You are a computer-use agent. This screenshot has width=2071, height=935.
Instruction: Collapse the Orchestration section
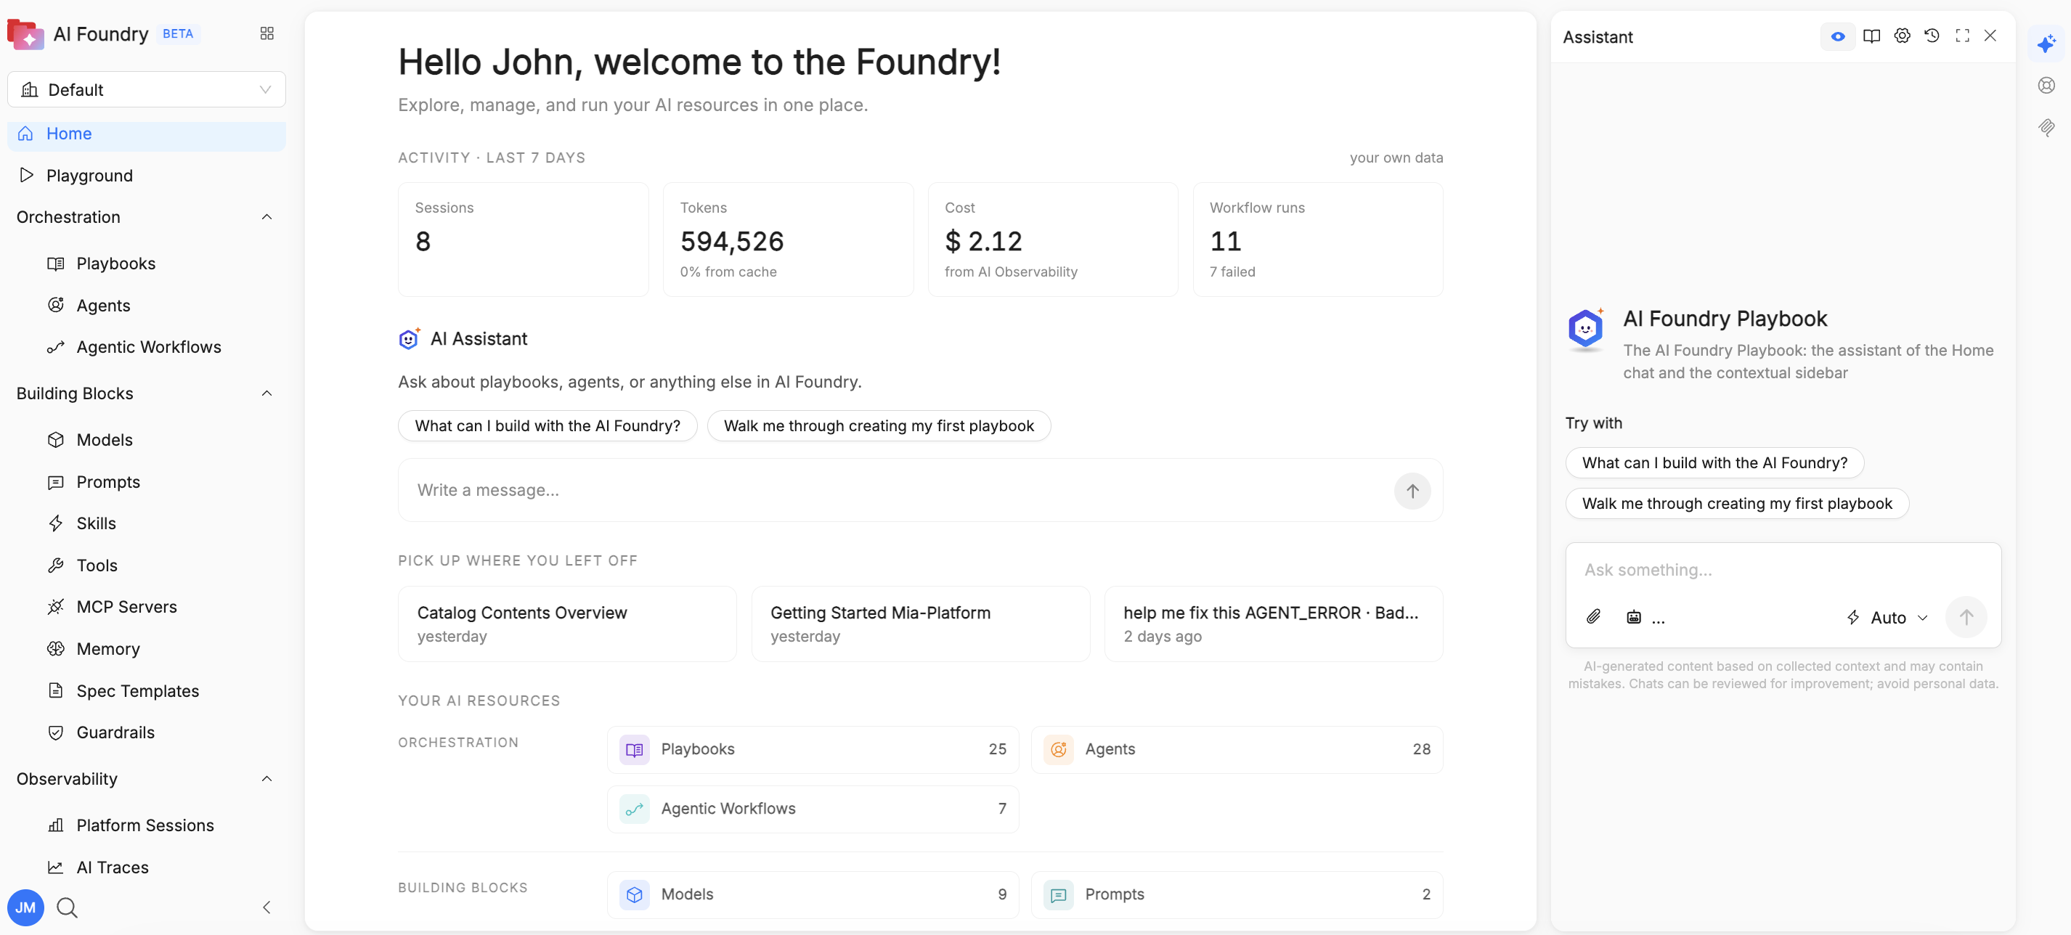click(x=267, y=217)
